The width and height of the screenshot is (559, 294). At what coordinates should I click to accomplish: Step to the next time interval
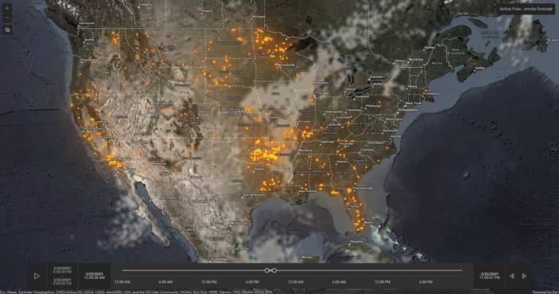(x=524, y=276)
